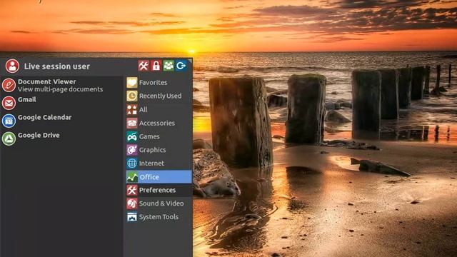Open the settings manager wrench icon
Viewport: 457px width, 257px height.
tap(144, 66)
